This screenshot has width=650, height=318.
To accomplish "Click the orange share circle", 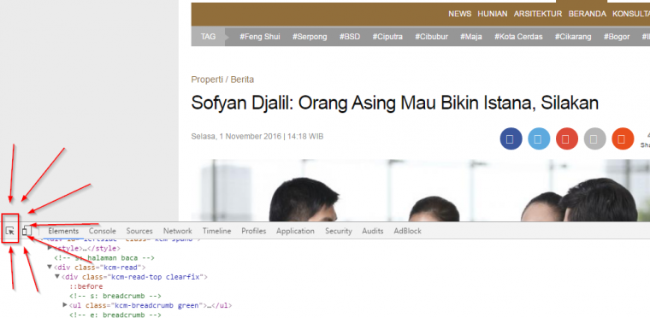I will pyautogui.click(x=623, y=138).
